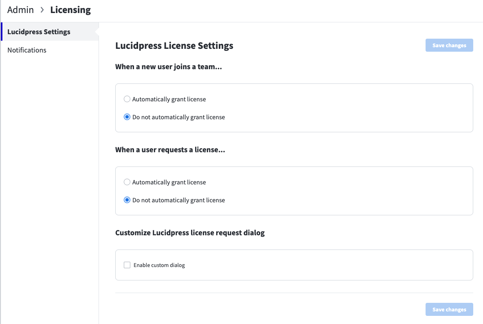Select Automatically grant license for new team members
483x324 pixels.
click(127, 99)
